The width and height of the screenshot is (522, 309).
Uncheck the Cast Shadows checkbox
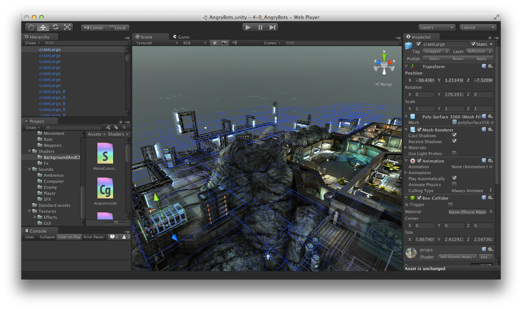[454, 136]
